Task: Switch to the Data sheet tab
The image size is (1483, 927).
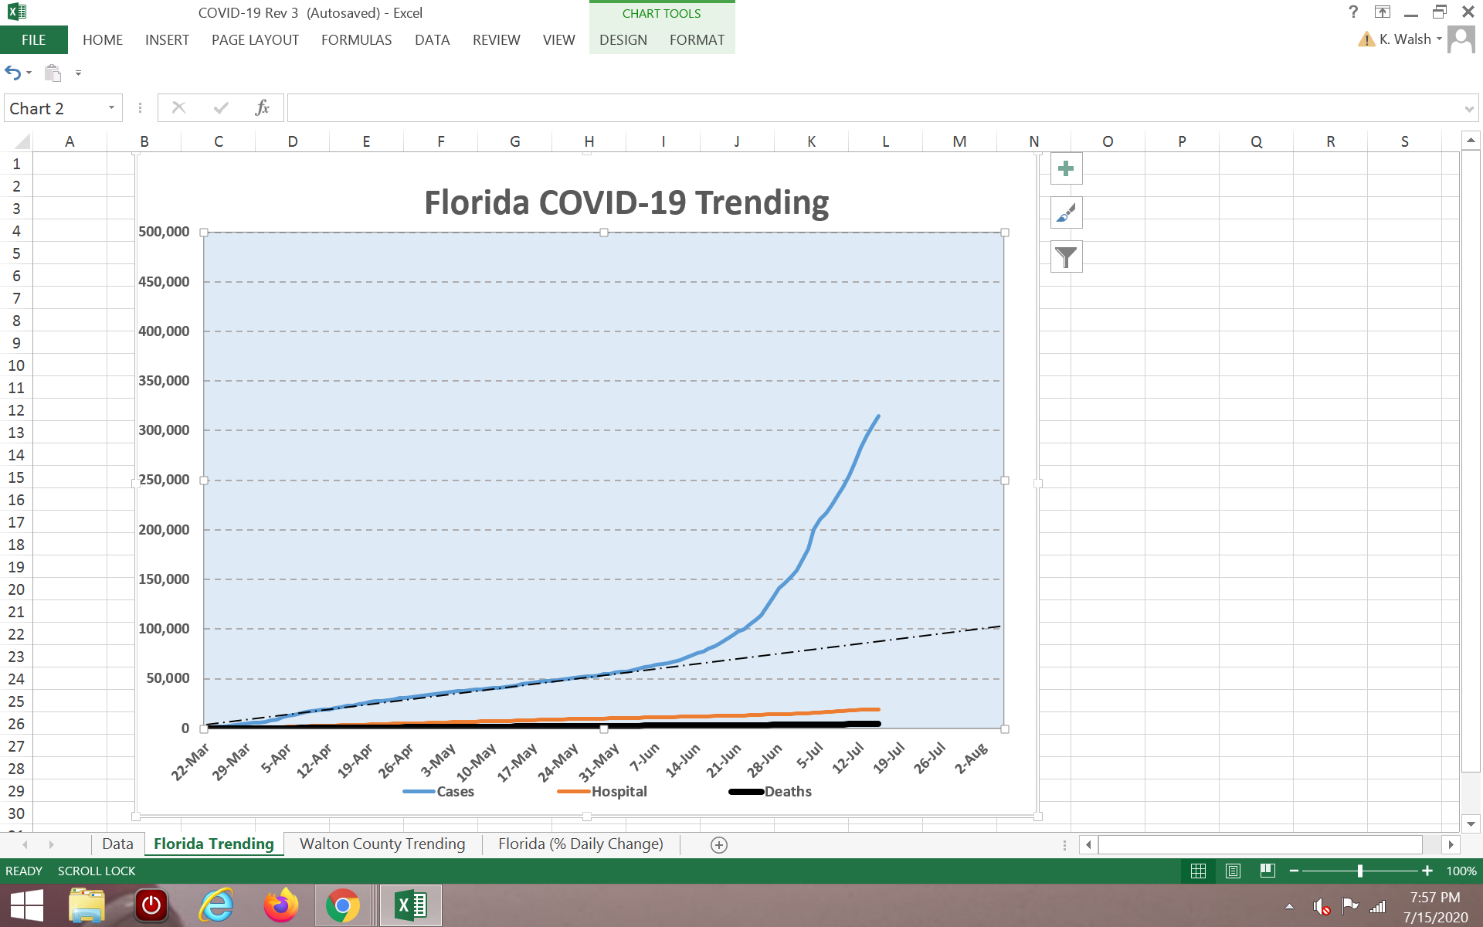Action: coord(117,844)
